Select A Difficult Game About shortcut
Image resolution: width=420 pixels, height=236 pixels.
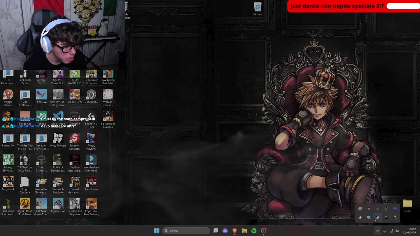click(41, 207)
